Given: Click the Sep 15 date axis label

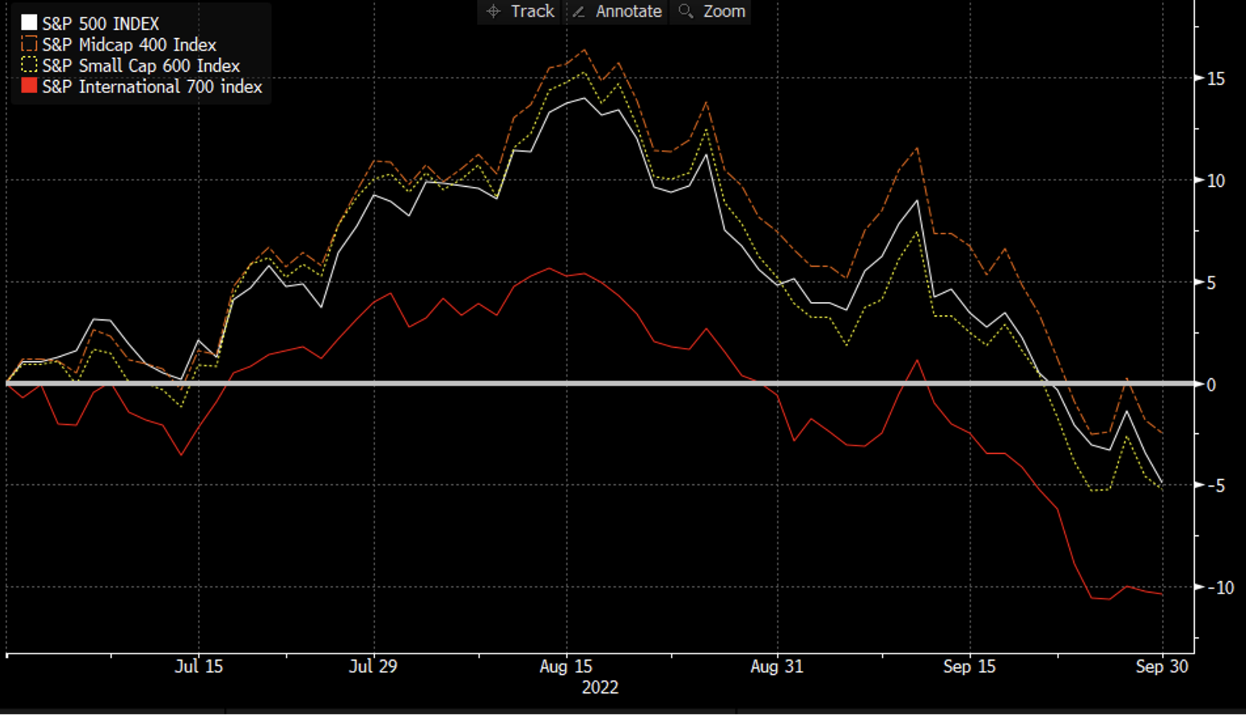Looking at the screenshot, I should click(x=969, y=667).
